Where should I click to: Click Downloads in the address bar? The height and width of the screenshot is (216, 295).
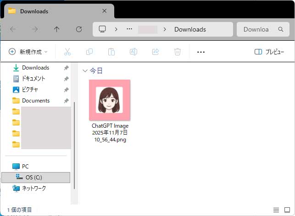[190, 29]
